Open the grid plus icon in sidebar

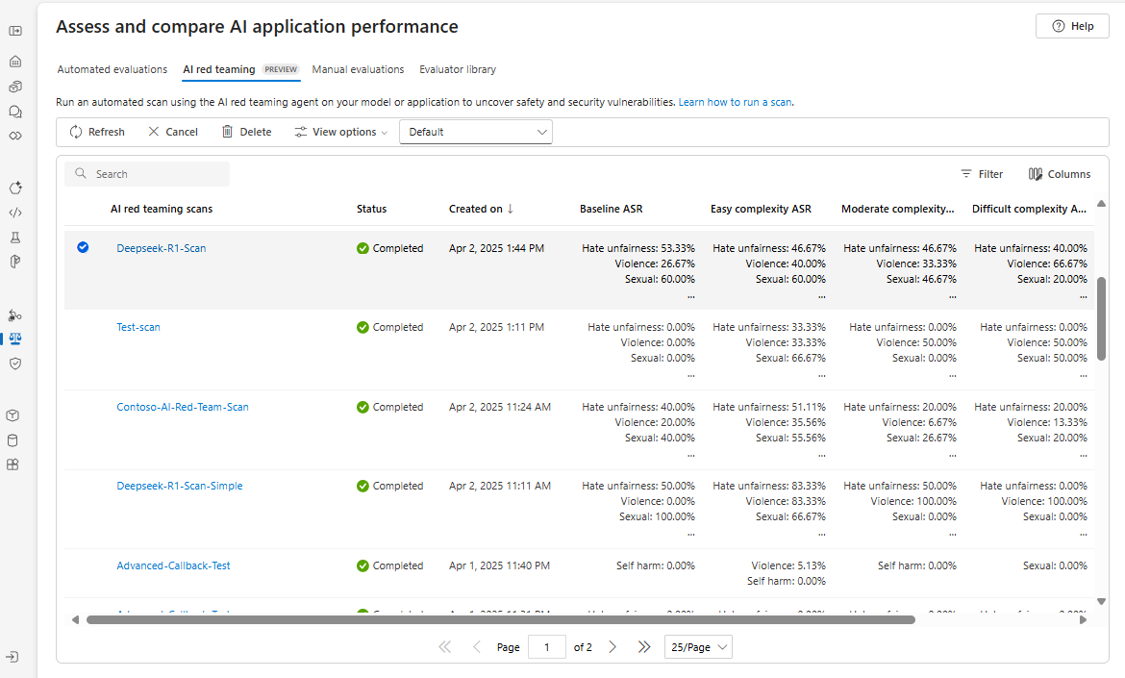tap(12, 465)
